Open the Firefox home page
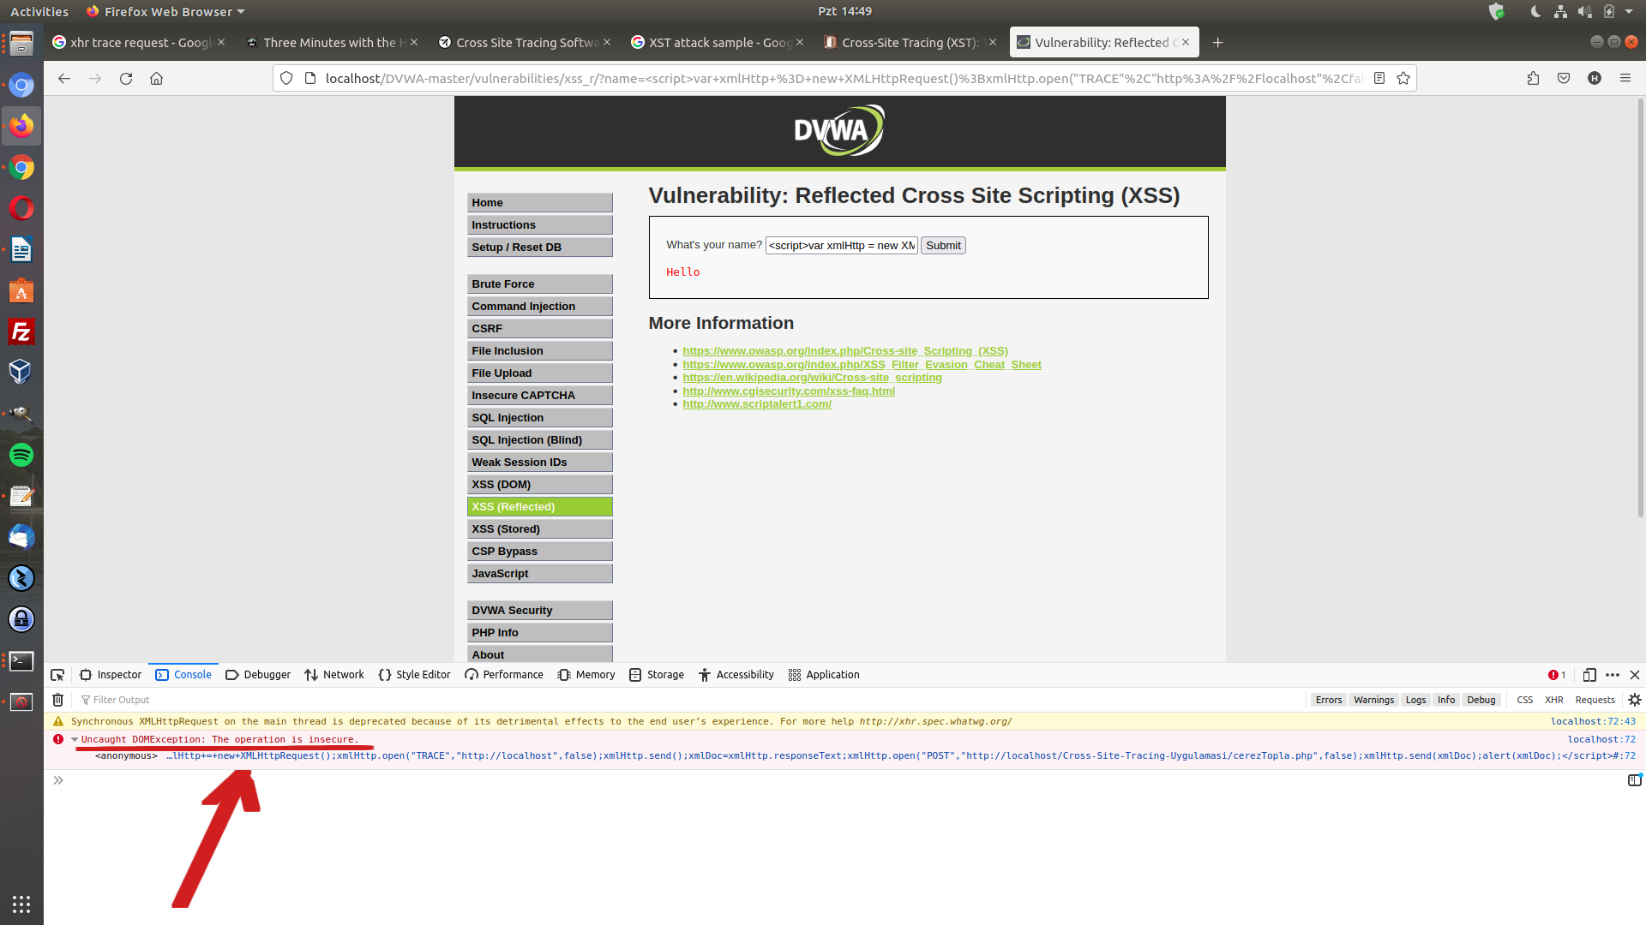Viewport: 1646px width, 925px height. [156, 78]
